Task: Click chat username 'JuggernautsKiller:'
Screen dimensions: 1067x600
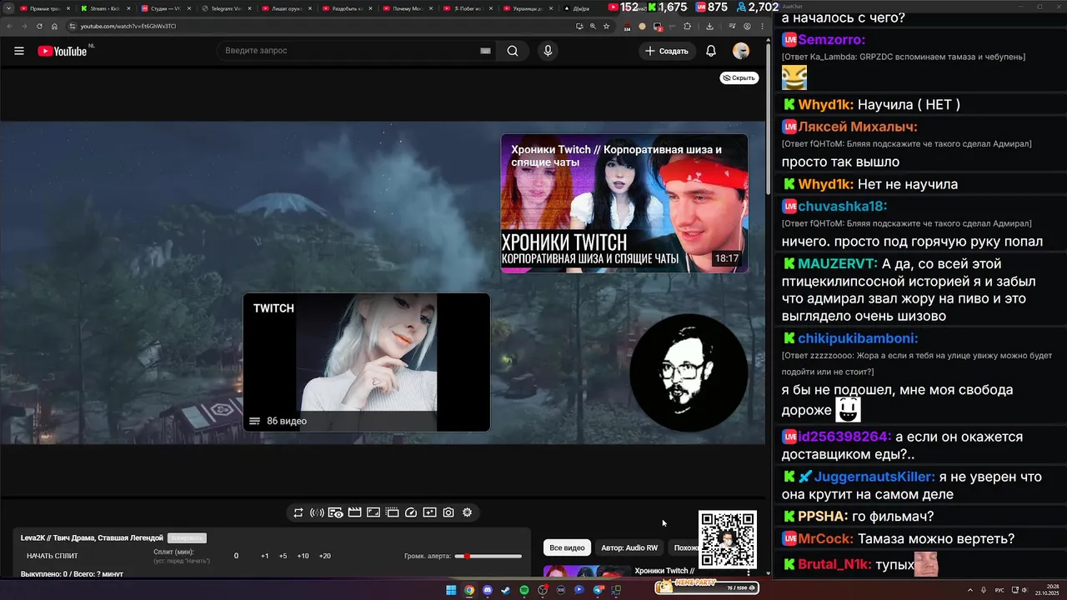Action: [874, 477]
